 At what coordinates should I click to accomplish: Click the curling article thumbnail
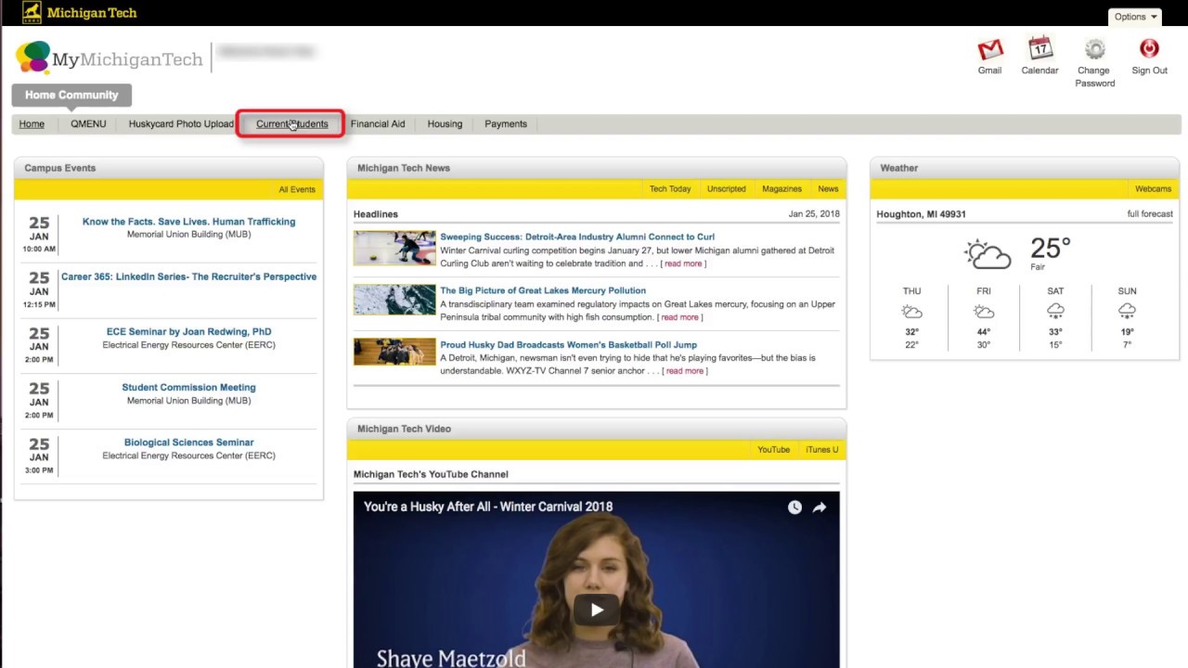[394, 248]
